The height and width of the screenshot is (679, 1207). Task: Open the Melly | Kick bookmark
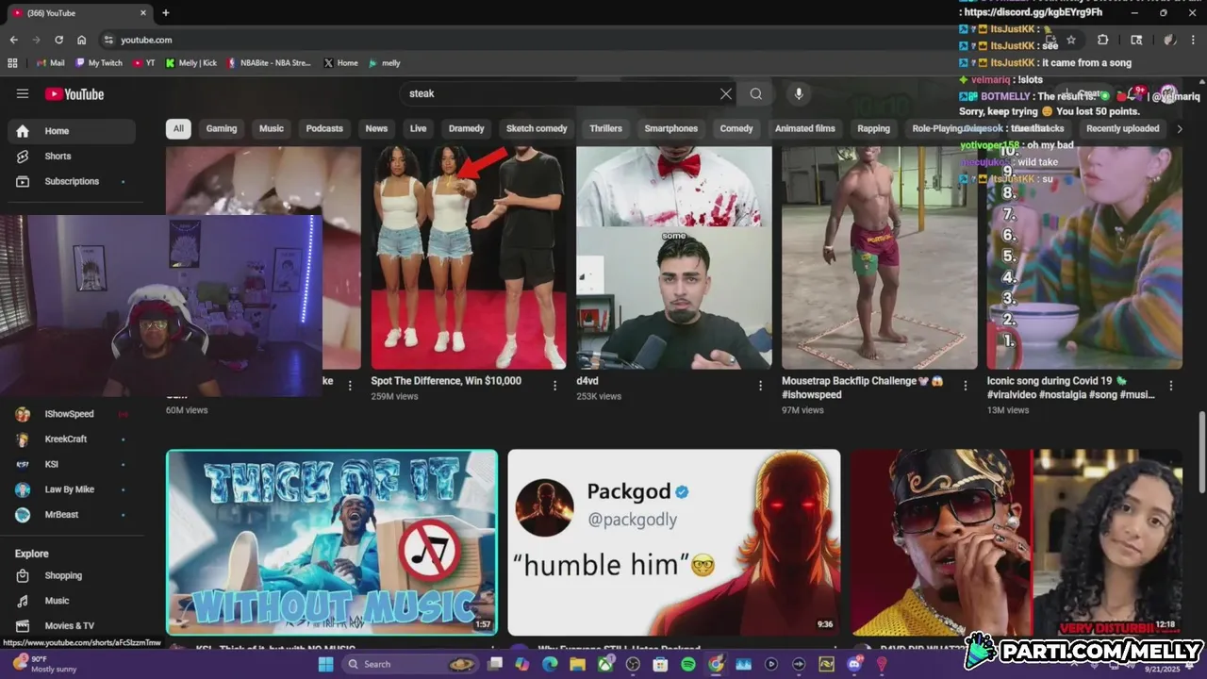[x=191, y=63]
